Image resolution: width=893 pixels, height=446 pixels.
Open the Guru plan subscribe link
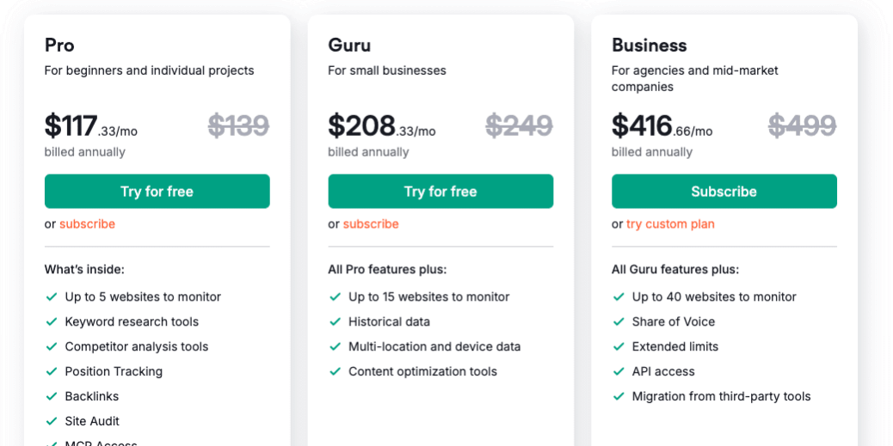point(371,224)
